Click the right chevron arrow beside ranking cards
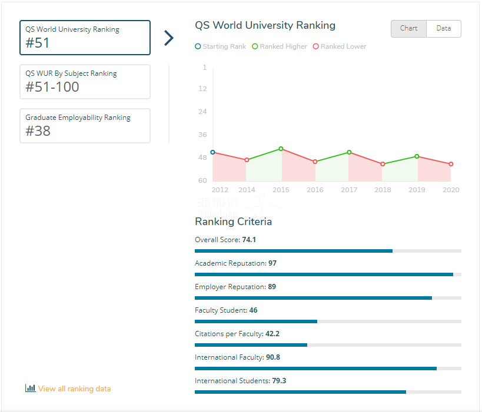482x412 pixels. point(169,38)
